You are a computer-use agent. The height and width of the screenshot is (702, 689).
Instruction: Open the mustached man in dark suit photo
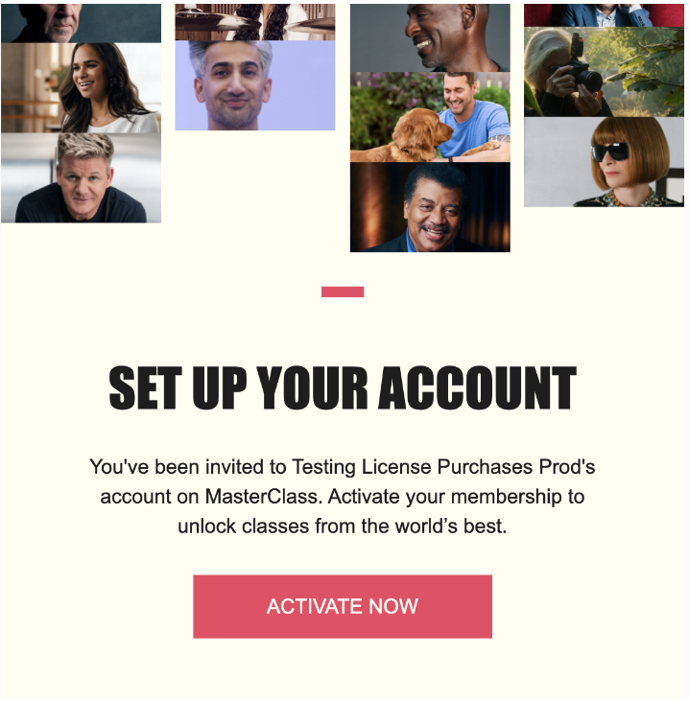pos(430,207)
